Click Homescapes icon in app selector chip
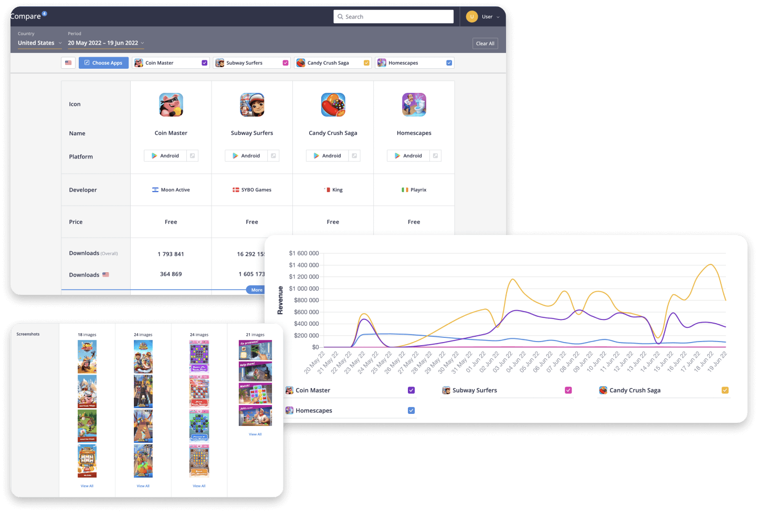The height and width of the screenshot is (512, 758). 382,63
